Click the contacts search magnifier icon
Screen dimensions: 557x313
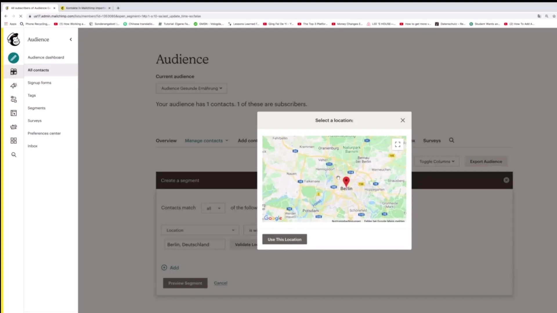click(x=452, y=140)
